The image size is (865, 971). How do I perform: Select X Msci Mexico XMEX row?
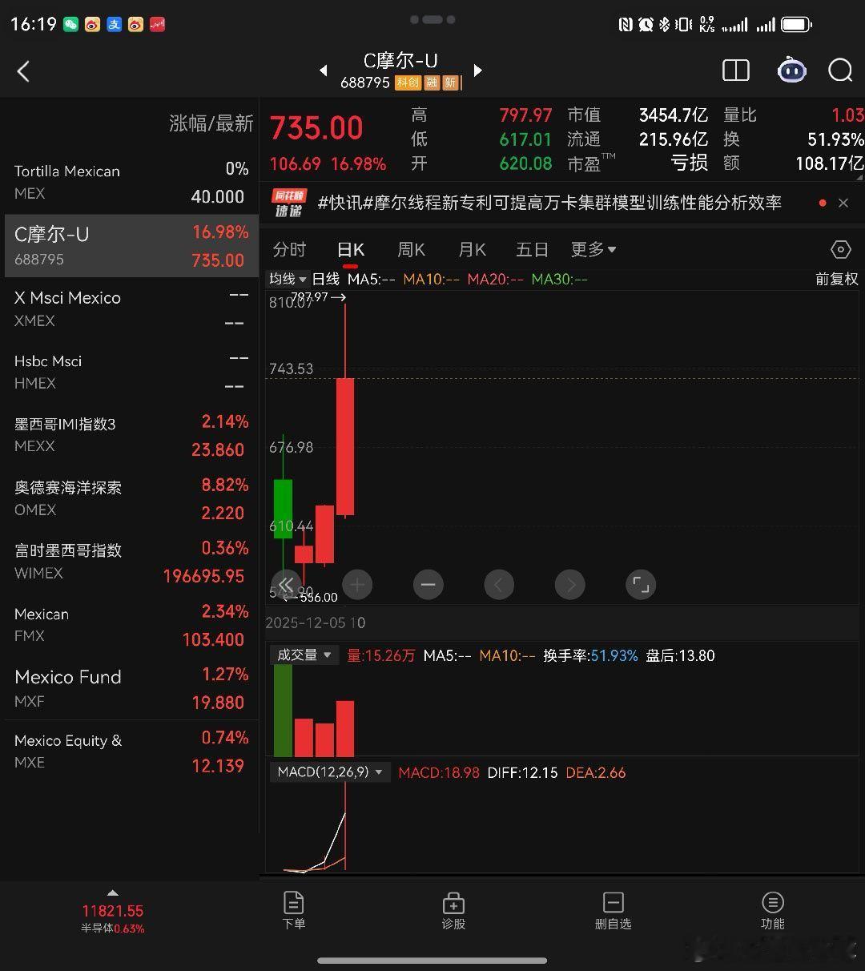click(x=131, y=308)
